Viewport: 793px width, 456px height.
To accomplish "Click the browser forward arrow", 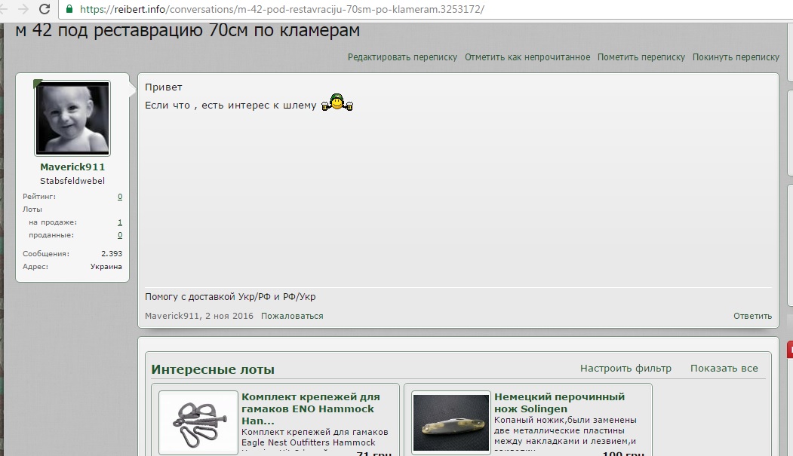I will tap(23, 10).
